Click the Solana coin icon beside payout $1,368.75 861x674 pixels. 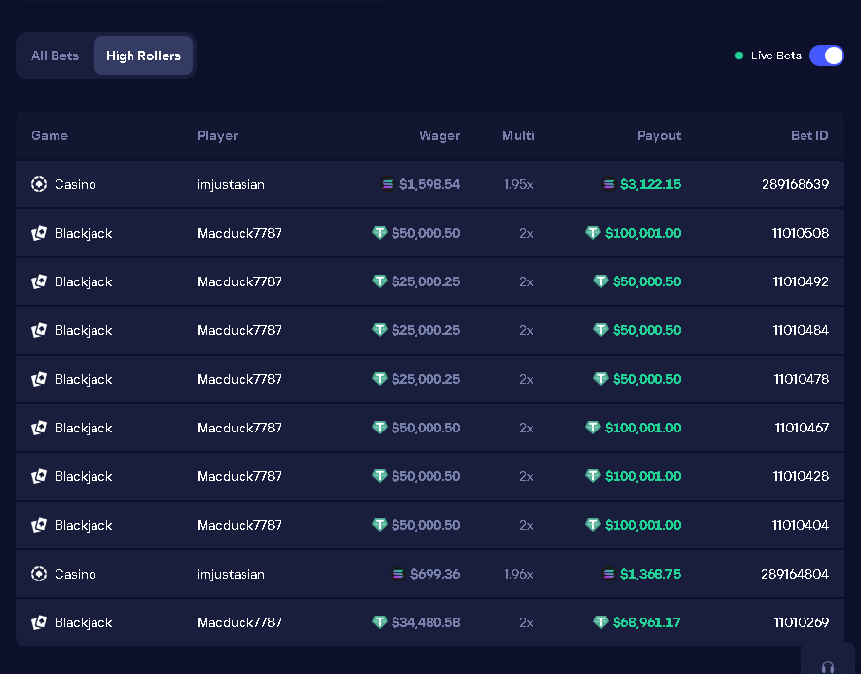coord(609,574)
